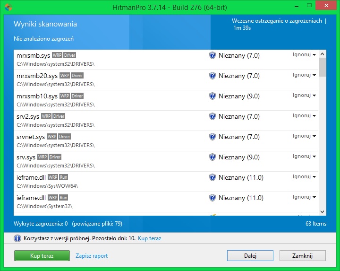Image resolution: width=340 pixels, height=271 pixels.
Task: Click the Zamknij button
Action: click(x=303, y=255)
